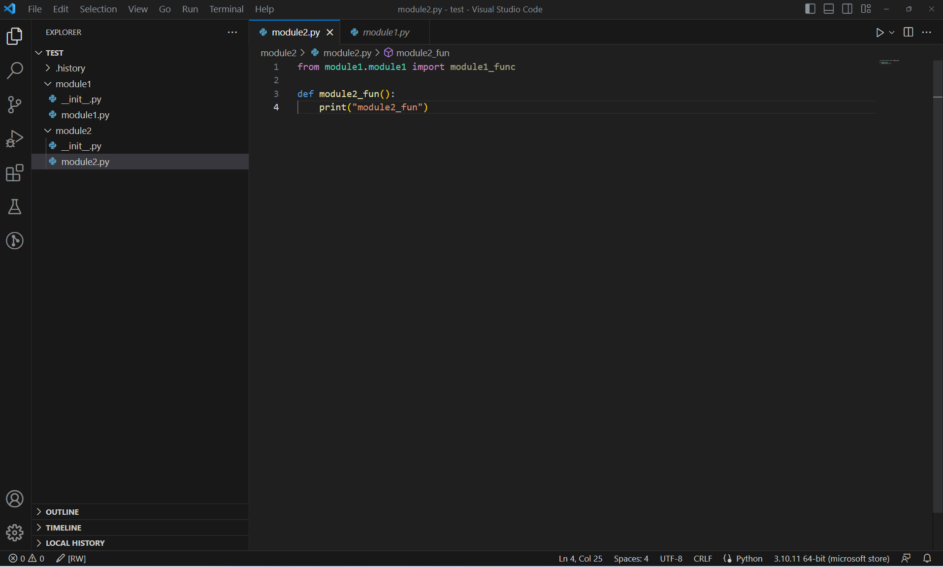Screen dimensions: 943x567
Task: Open the Git Graph activity bar icon
Action: click(15, 240)
